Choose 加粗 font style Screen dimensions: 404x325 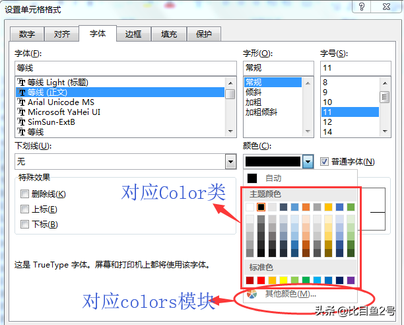pos(273,102)
